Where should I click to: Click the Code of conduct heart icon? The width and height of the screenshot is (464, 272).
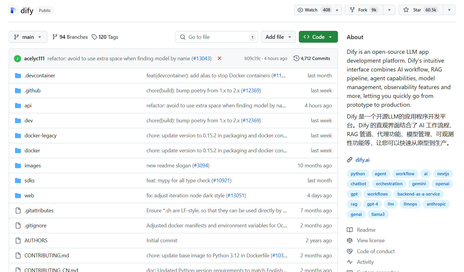[350, 251]
